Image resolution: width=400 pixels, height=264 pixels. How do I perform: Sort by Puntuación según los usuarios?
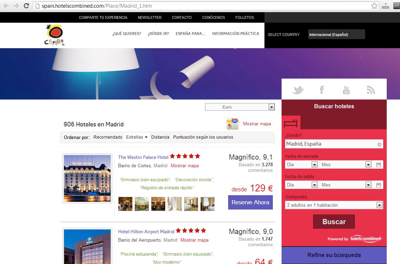tap(203, 137)
